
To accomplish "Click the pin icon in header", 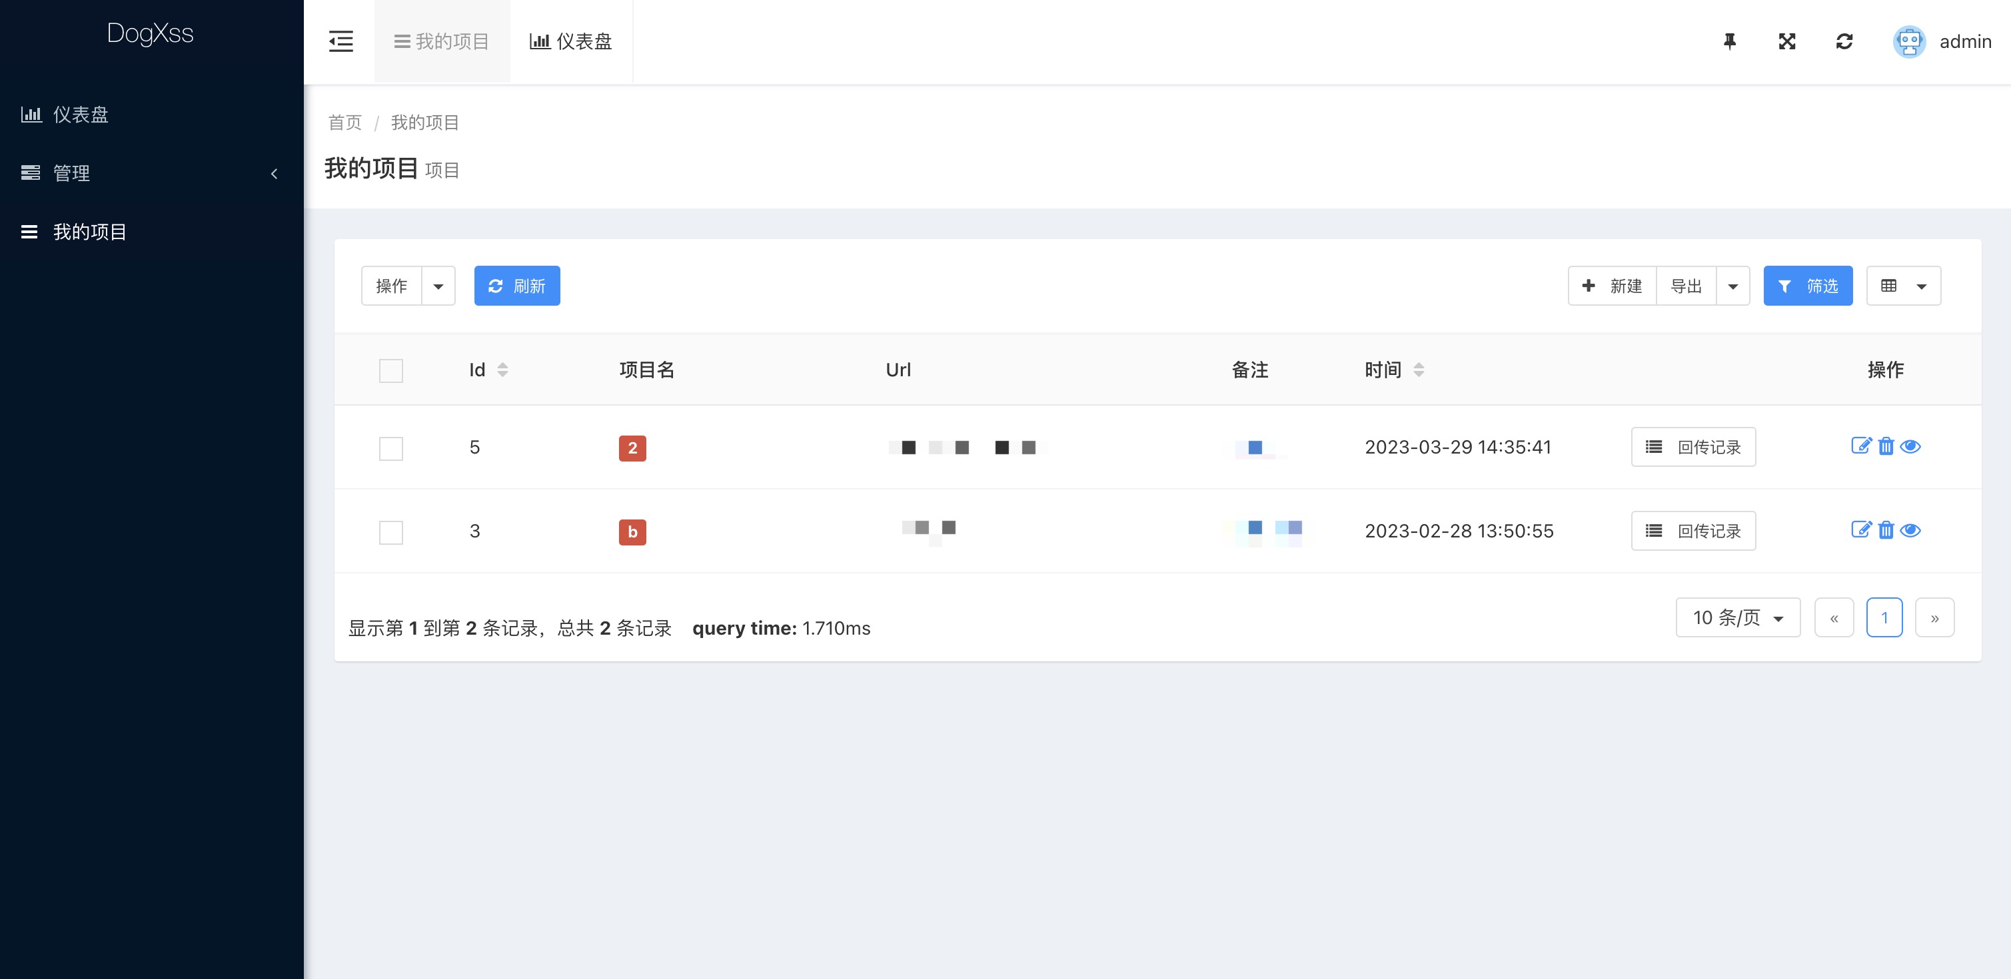I will 1729,41.
